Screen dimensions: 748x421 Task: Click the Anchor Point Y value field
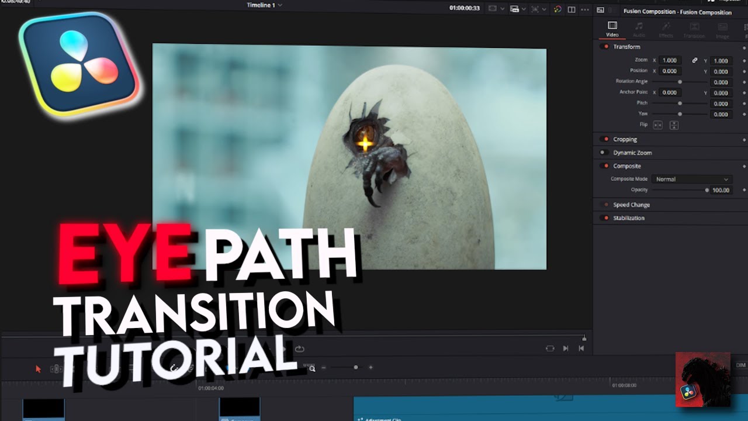pyautogui.click(x=721, y=92)
